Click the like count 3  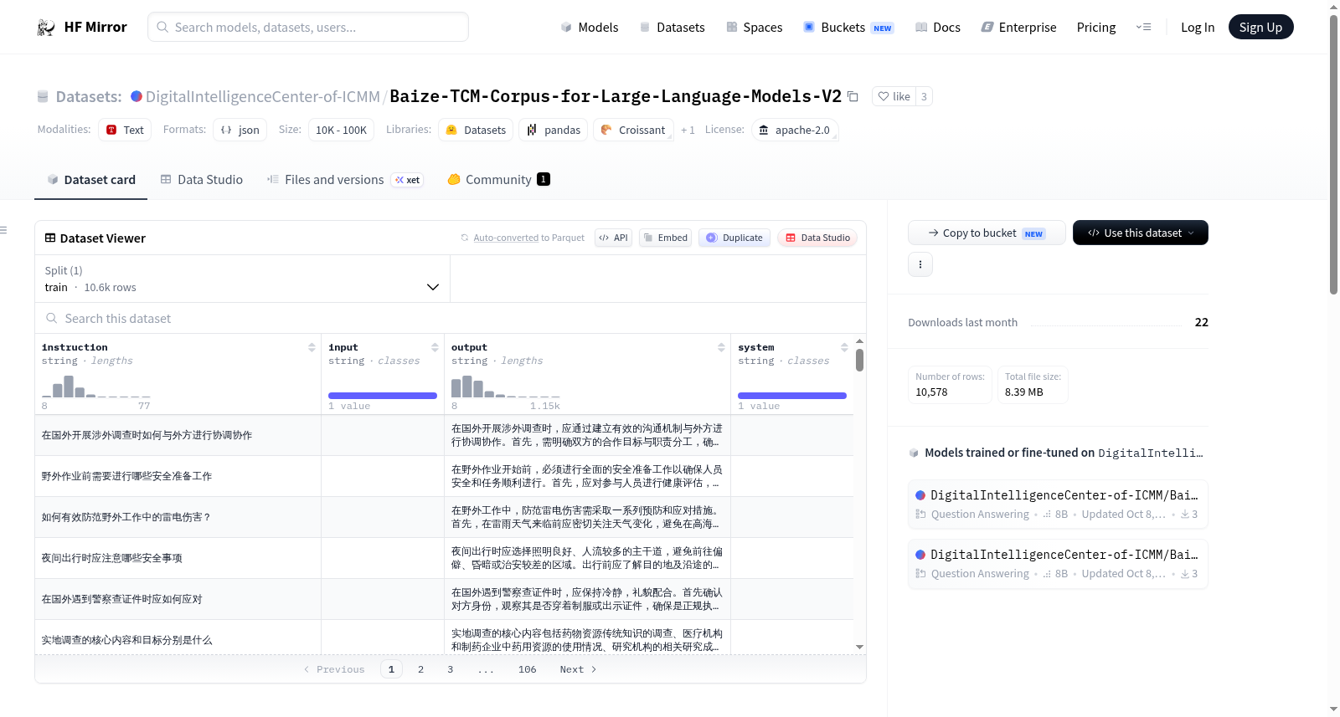(x=924, y=96)
